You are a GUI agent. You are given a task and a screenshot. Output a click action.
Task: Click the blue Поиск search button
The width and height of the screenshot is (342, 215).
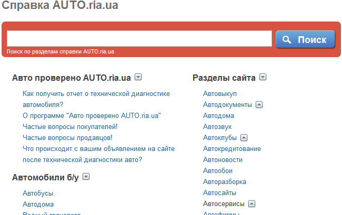pos(305,39)
